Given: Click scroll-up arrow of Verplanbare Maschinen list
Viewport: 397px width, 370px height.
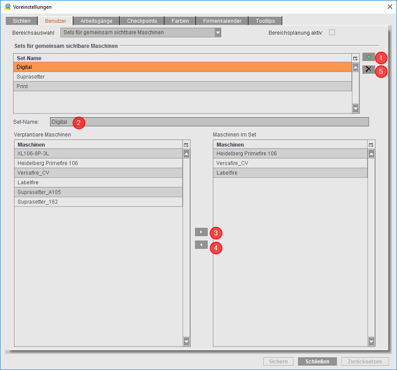Looking at the screenshot, I should (x=186, y=154).
